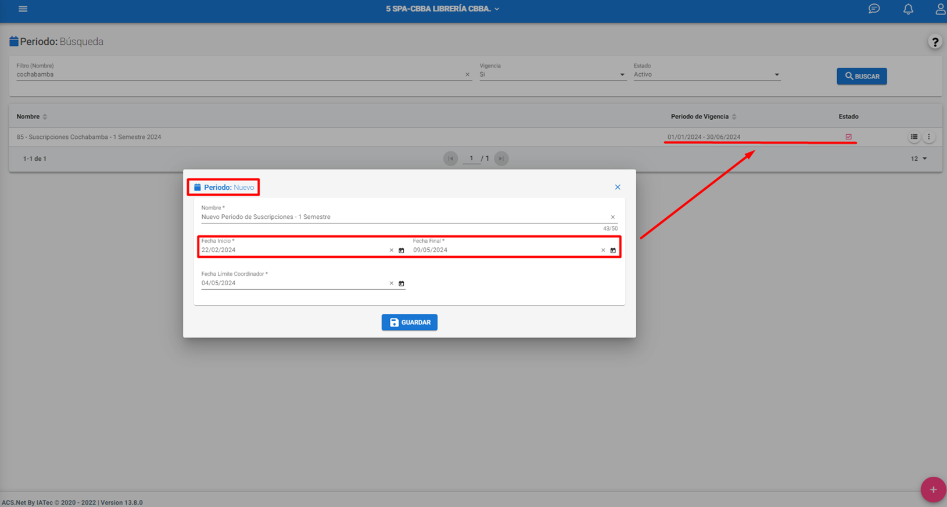Clear the Nombre field in the dialog
The width and height of the screenshot is (947, 507).
612,217
